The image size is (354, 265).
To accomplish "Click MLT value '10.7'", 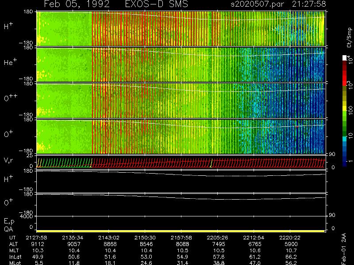I will (291, 250).
